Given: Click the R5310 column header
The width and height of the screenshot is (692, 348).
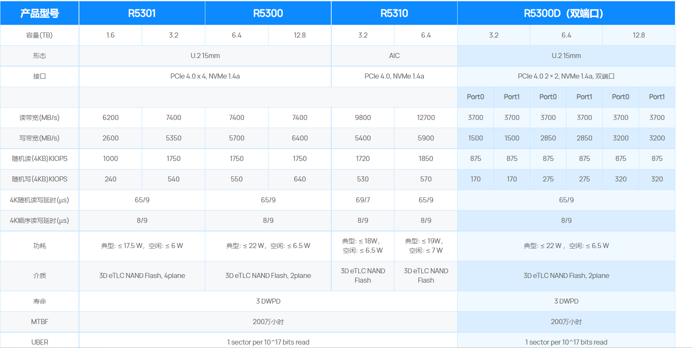Looking at the screenshot, I should 394,13.
